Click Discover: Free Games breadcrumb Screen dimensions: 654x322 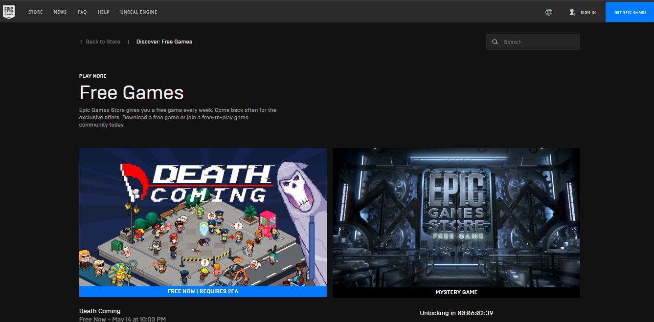pyautogui.click(x=164, y=42)
